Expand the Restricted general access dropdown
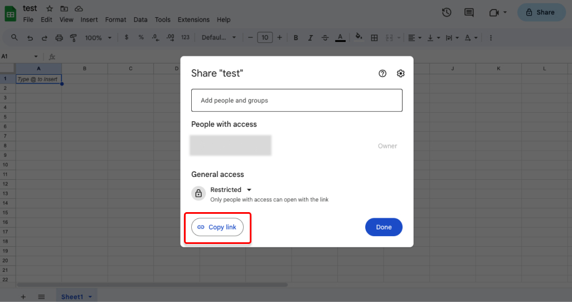 [231, 190]
